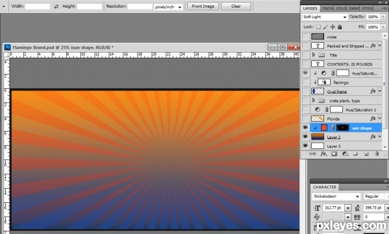Collapse the Layers panel group to icons

click(381, 2)
